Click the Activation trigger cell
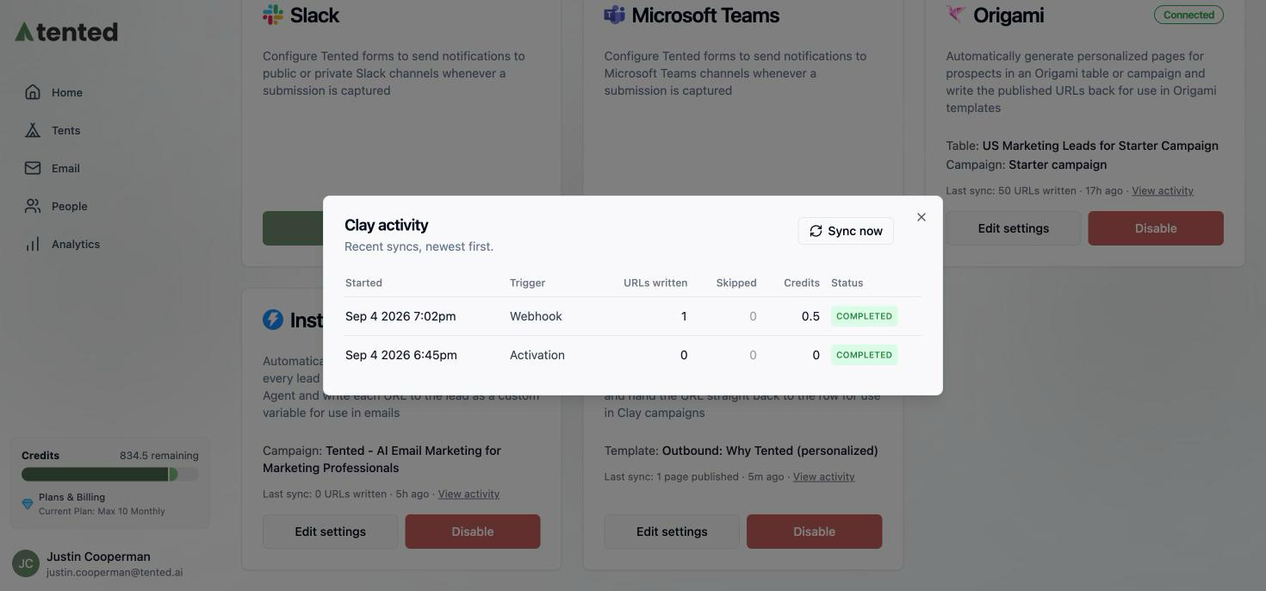The height and width of the screenshot is (591, 1266). [x=537, y=355]
